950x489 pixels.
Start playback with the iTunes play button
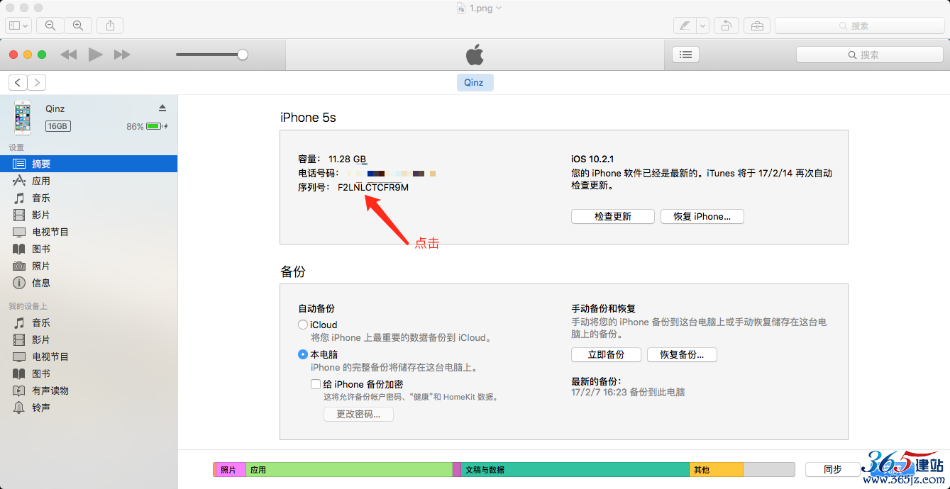click(x=95, y=55)
